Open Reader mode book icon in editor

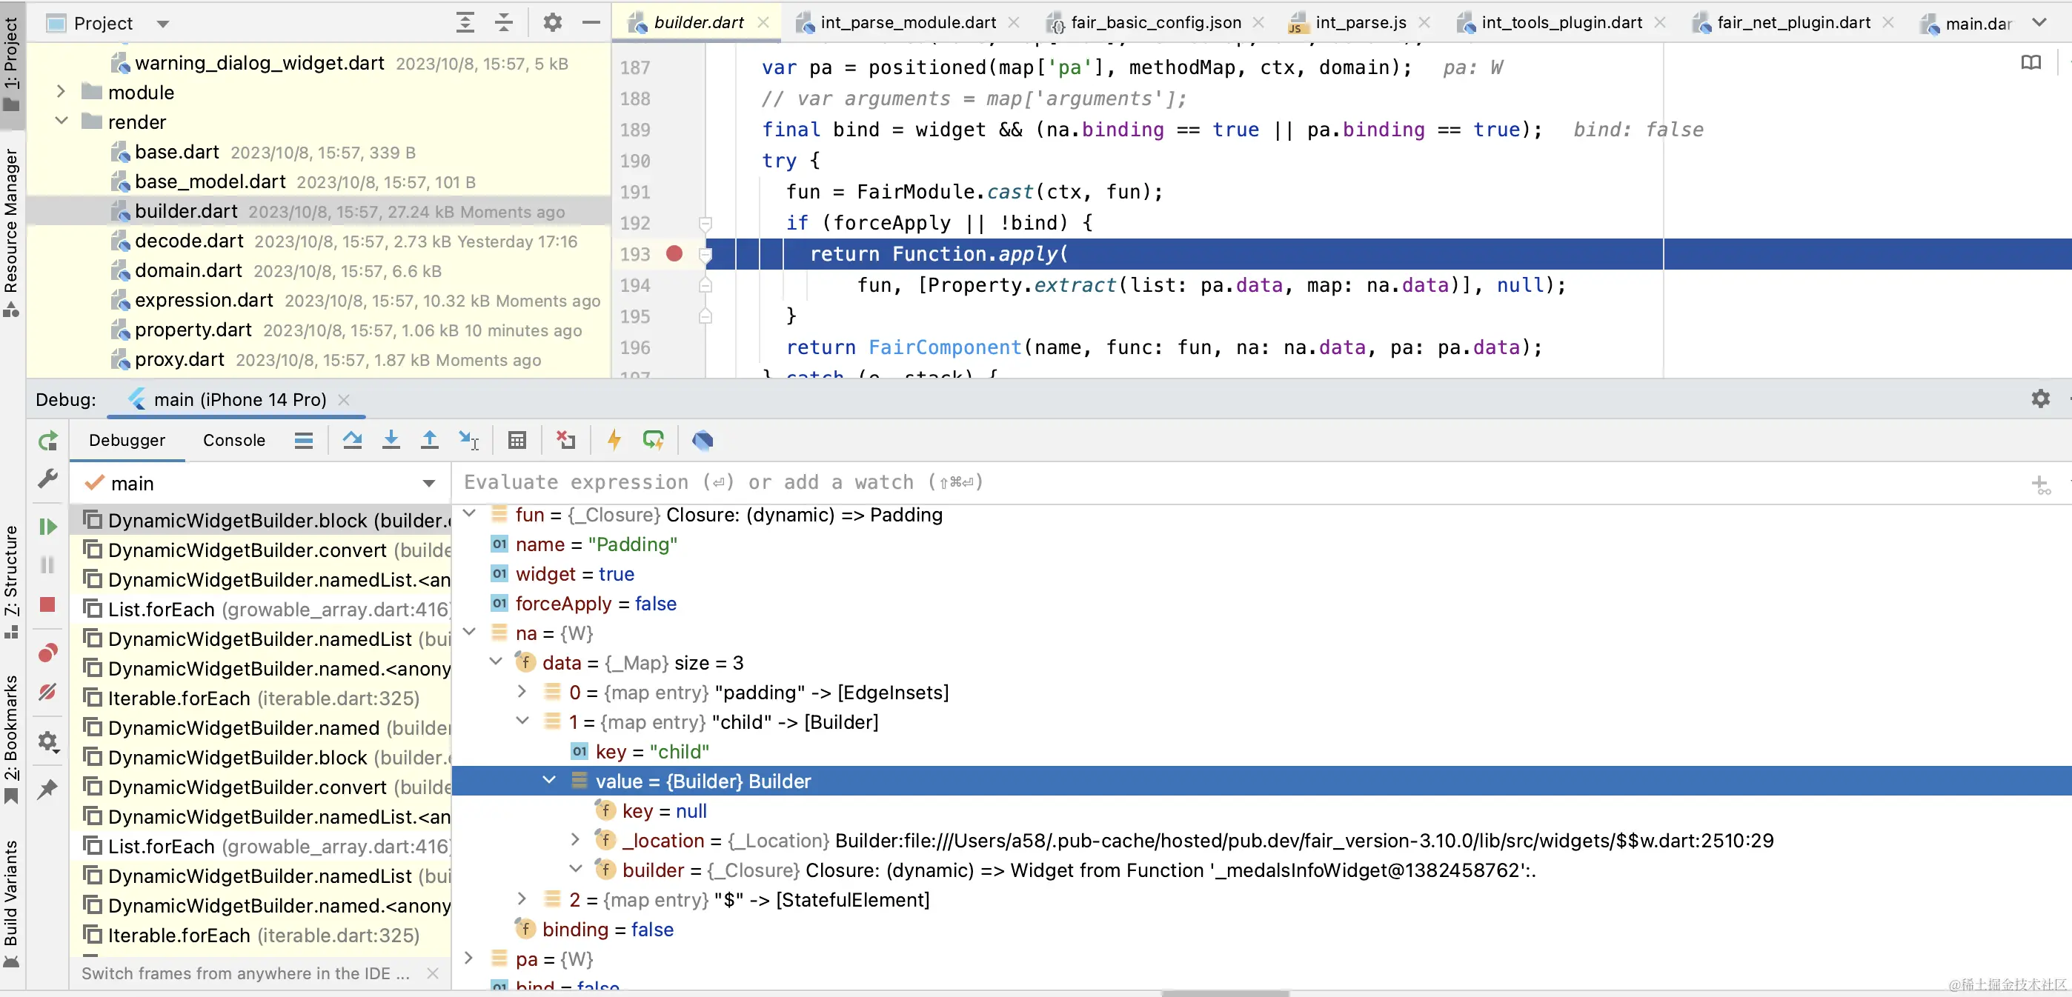point(2031,63)
